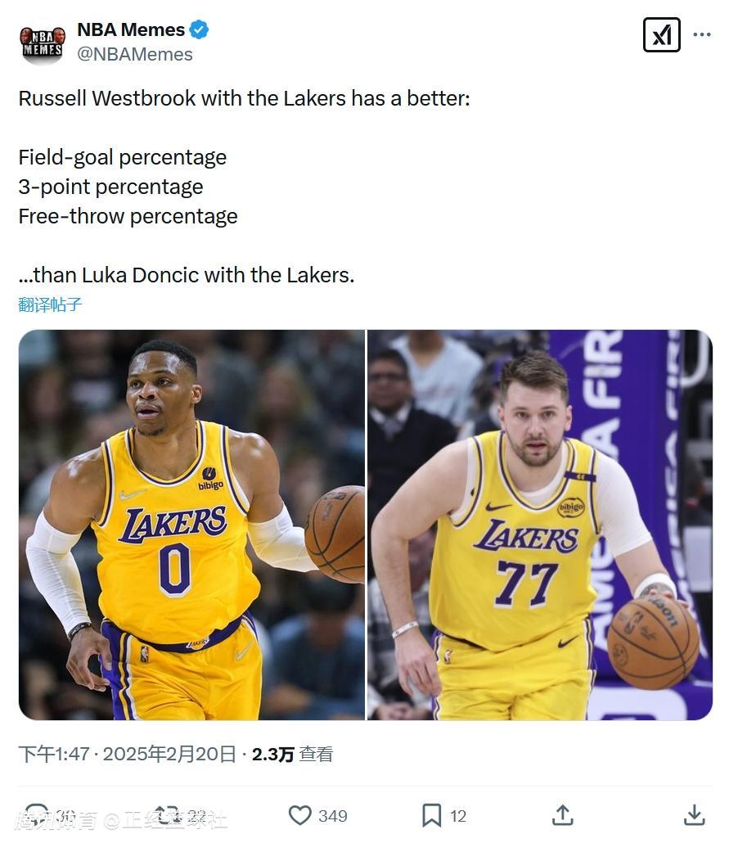This screenshot has height=843, width=729.
Task: Click the 2.3万 查看 view count
Action: click(292, 754)
